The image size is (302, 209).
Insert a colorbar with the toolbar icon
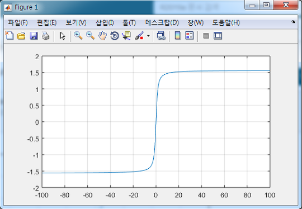click(x=178, y=36)
